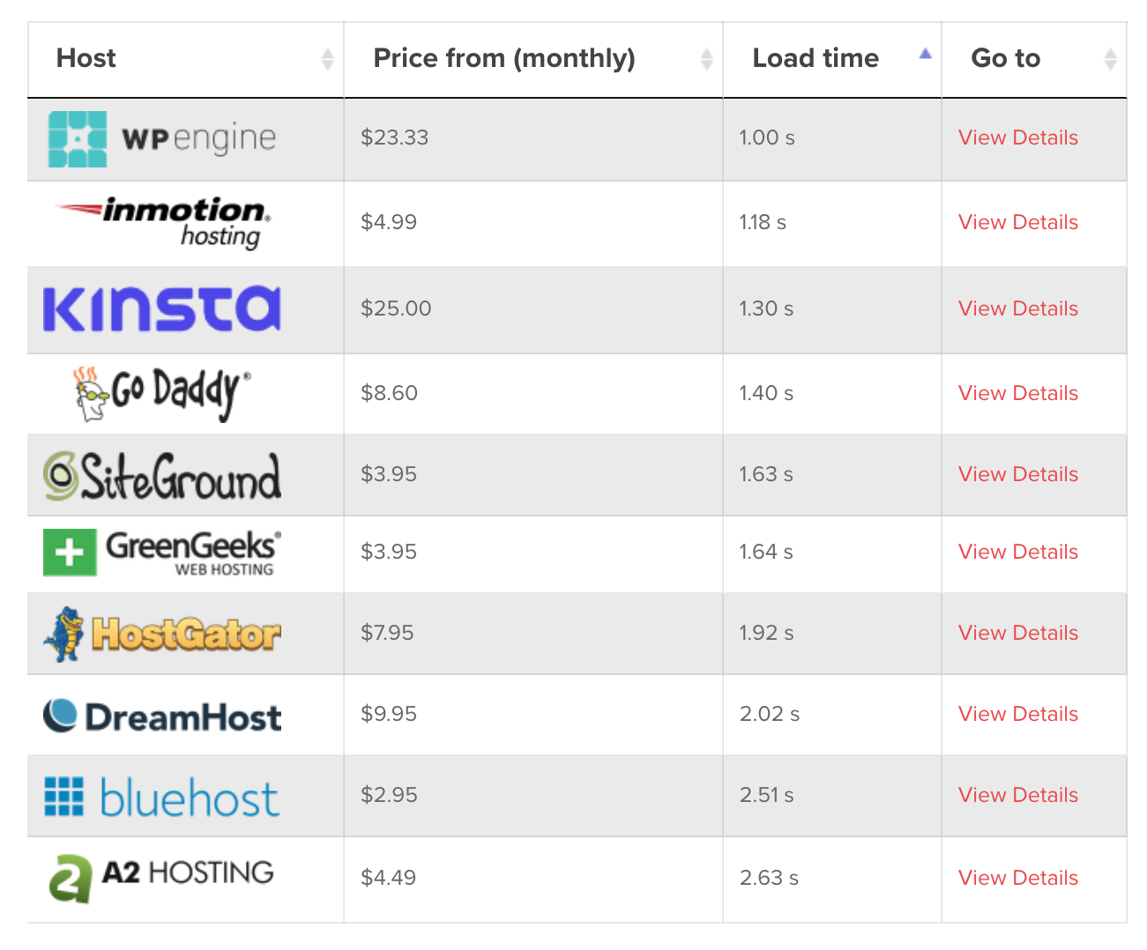Toggle sorting on the Host column
This screenshot has width=1147, height=950.
[x=329, y=58]
